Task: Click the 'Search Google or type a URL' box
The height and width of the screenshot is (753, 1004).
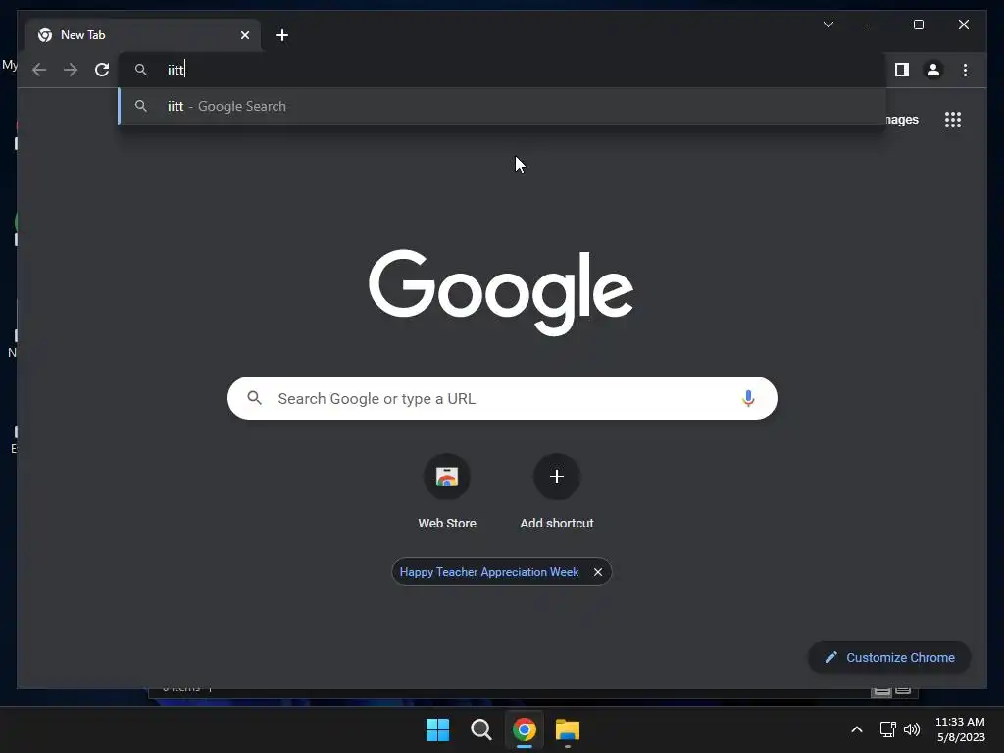Action: pos(502,398)
